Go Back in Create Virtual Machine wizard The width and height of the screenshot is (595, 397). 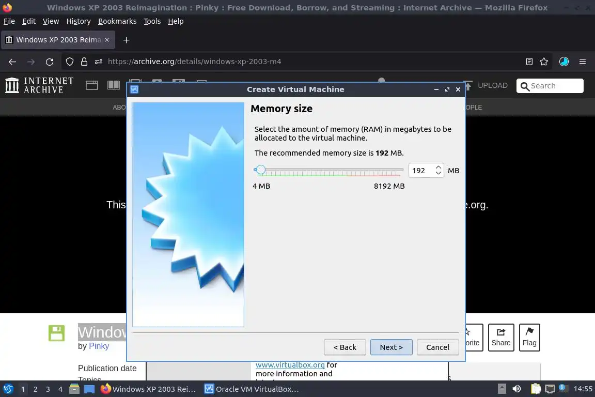coord(345,347)
